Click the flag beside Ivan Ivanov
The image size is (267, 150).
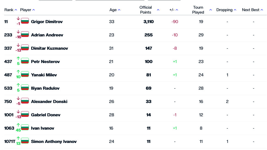click(25, 127)
